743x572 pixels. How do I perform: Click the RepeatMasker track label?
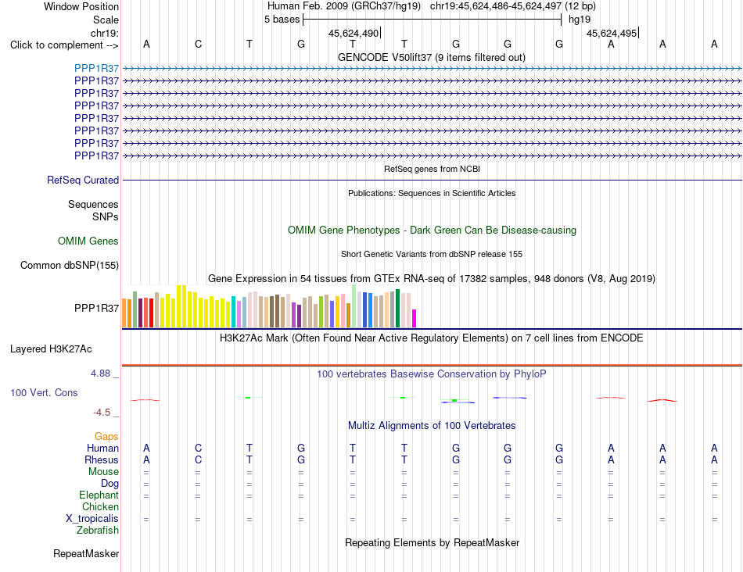[86, 553]
